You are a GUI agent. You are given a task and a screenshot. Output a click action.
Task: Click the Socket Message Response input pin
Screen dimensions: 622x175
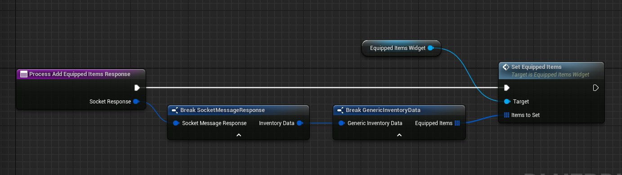point(176,123)
